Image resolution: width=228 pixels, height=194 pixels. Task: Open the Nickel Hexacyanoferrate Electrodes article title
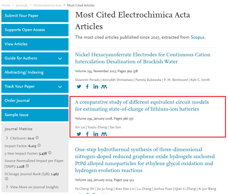pyautogui.click(x=142, y=58)
